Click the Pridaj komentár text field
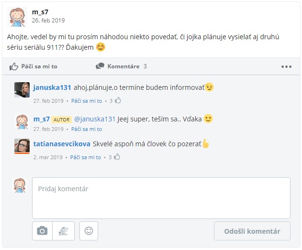Screen dimensions: 302x250 pos(161,198)
